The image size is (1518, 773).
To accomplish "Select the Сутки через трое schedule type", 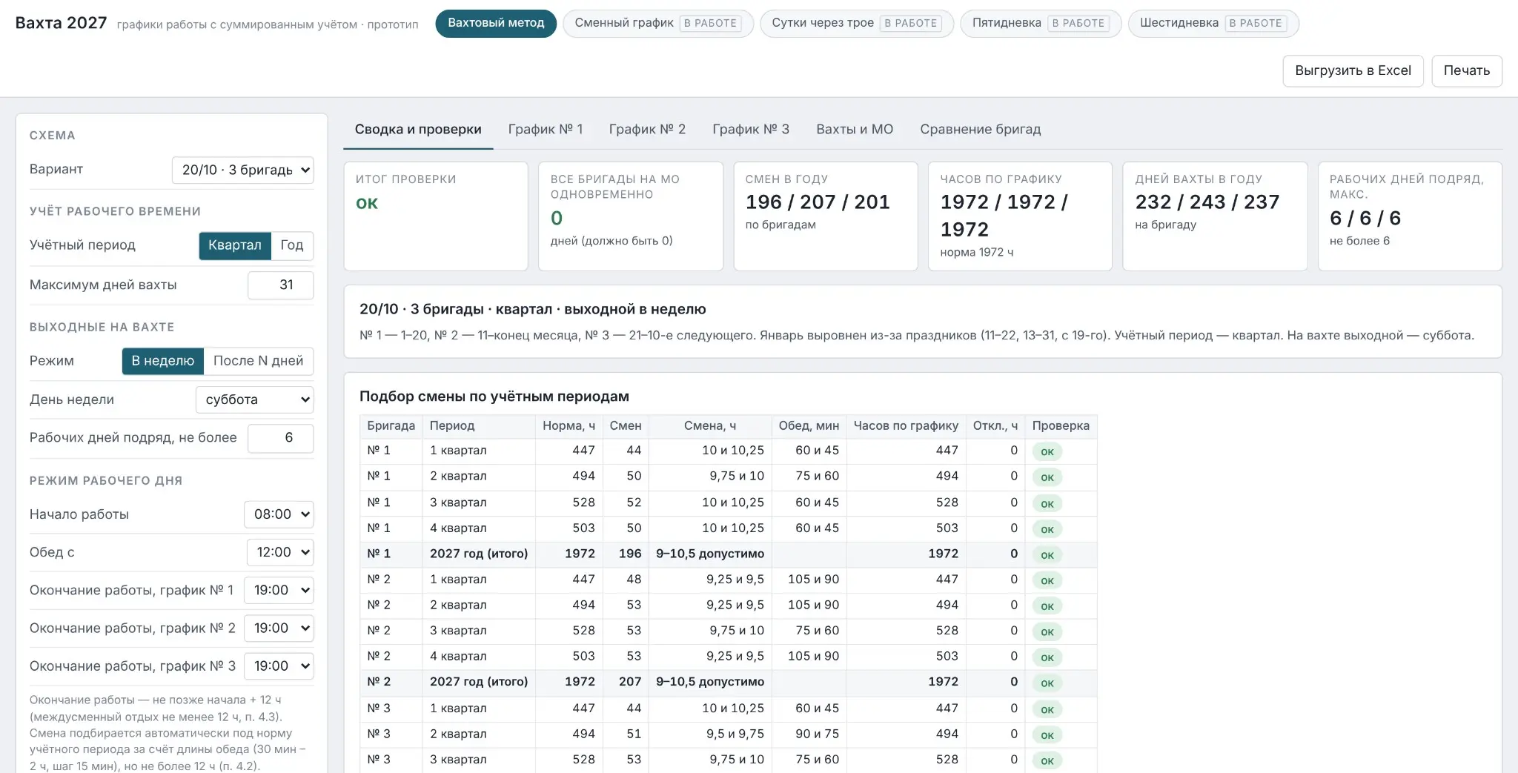I will point(857,23).
